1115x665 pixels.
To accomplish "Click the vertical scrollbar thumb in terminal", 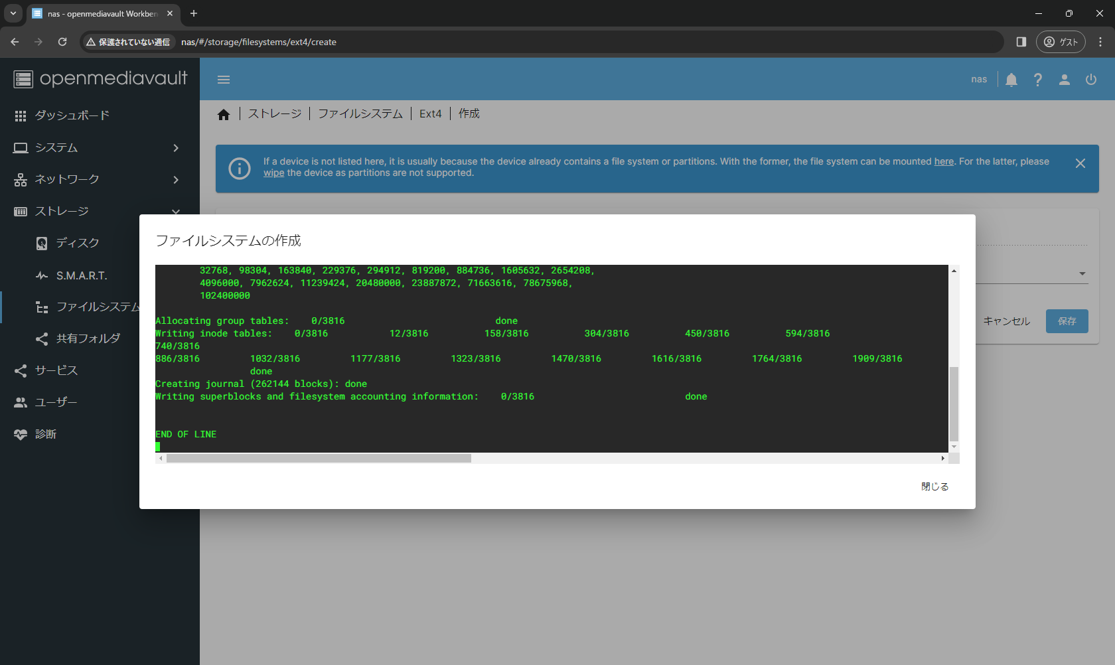I will (954, 404).
